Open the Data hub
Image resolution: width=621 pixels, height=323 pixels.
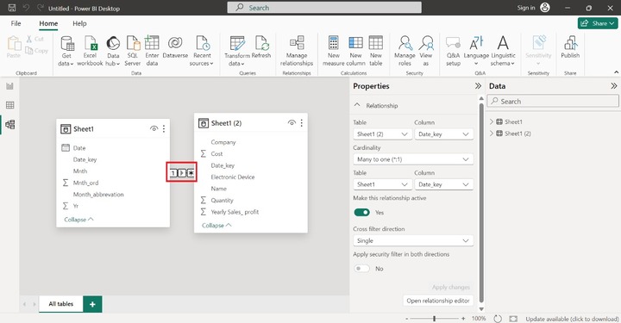coord(113,52)
